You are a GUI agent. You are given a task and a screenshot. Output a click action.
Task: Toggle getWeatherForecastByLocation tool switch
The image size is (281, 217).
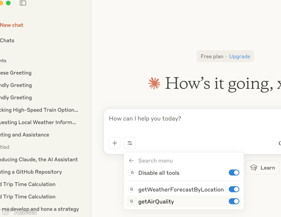coord(234,189)
